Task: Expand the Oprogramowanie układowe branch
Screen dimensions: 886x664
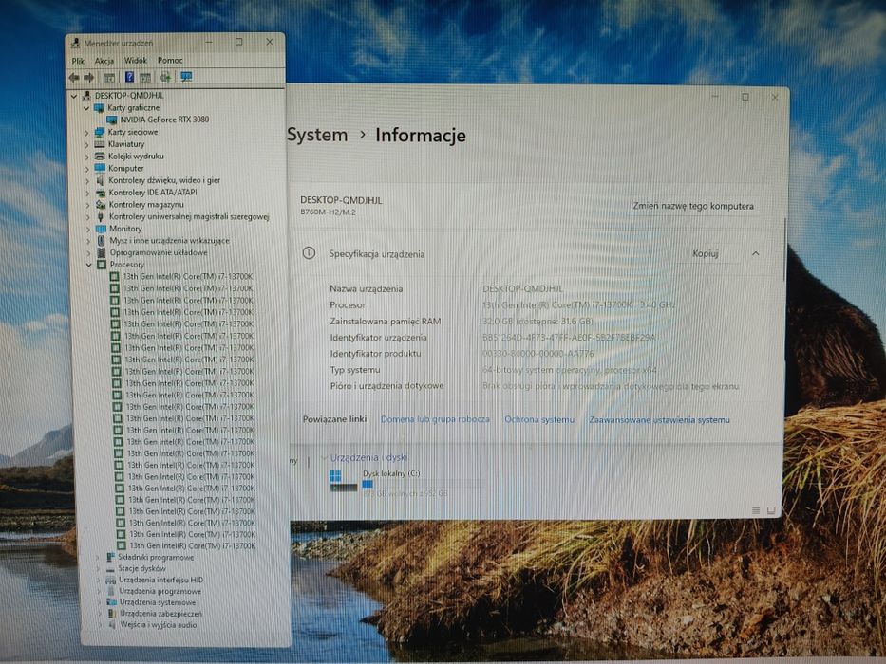Action: pyautogui.click(x=88, y=253)
